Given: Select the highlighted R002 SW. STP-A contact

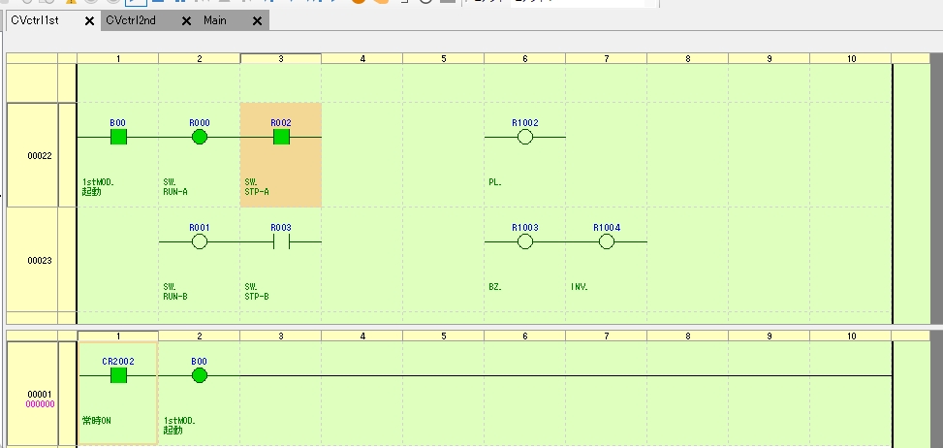Looking at the screenshot, I should pos(281,138).
